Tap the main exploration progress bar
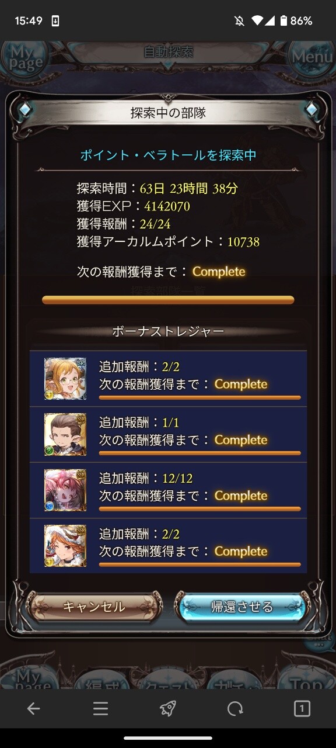This screenshot has width=336, height=748. point(168,300)
